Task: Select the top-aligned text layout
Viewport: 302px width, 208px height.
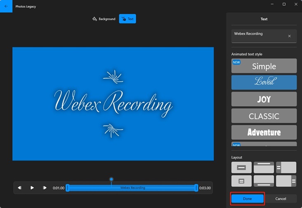Action: pyautogui.click(x=264, y=168)
